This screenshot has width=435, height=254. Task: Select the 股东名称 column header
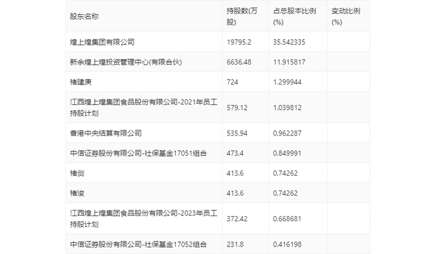coord(84,16)
